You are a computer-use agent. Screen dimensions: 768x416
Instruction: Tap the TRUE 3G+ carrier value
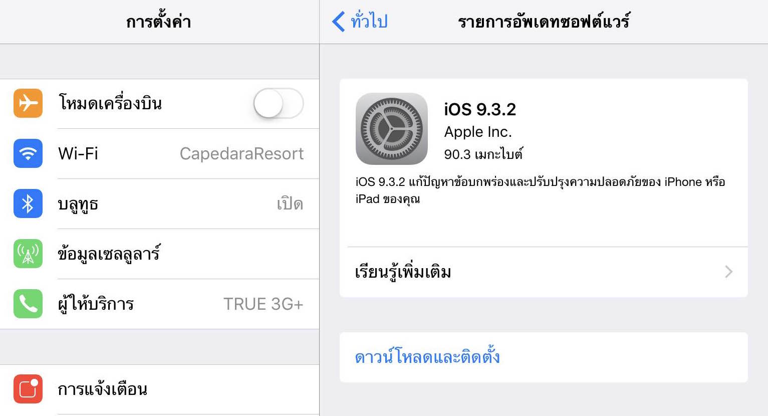pos(263,304)
